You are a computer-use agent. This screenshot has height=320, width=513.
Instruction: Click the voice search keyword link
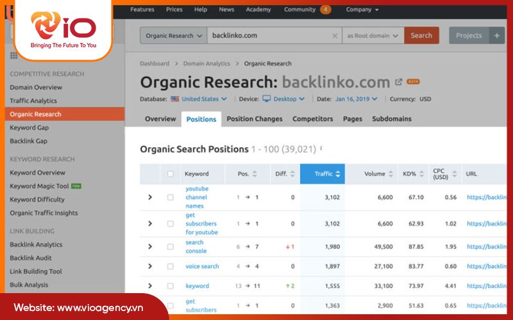[202, 266]
